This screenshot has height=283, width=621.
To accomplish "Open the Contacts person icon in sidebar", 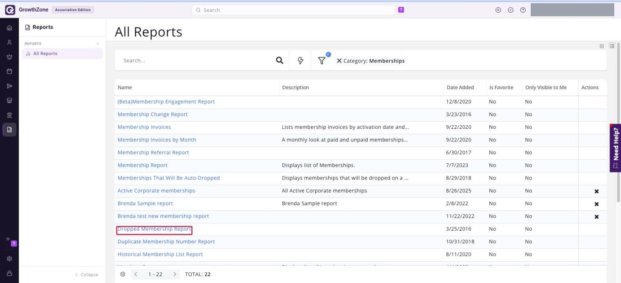I will (x=10, y=42).
